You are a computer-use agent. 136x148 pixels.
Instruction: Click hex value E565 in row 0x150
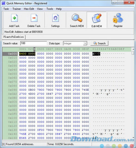(23, 138)
